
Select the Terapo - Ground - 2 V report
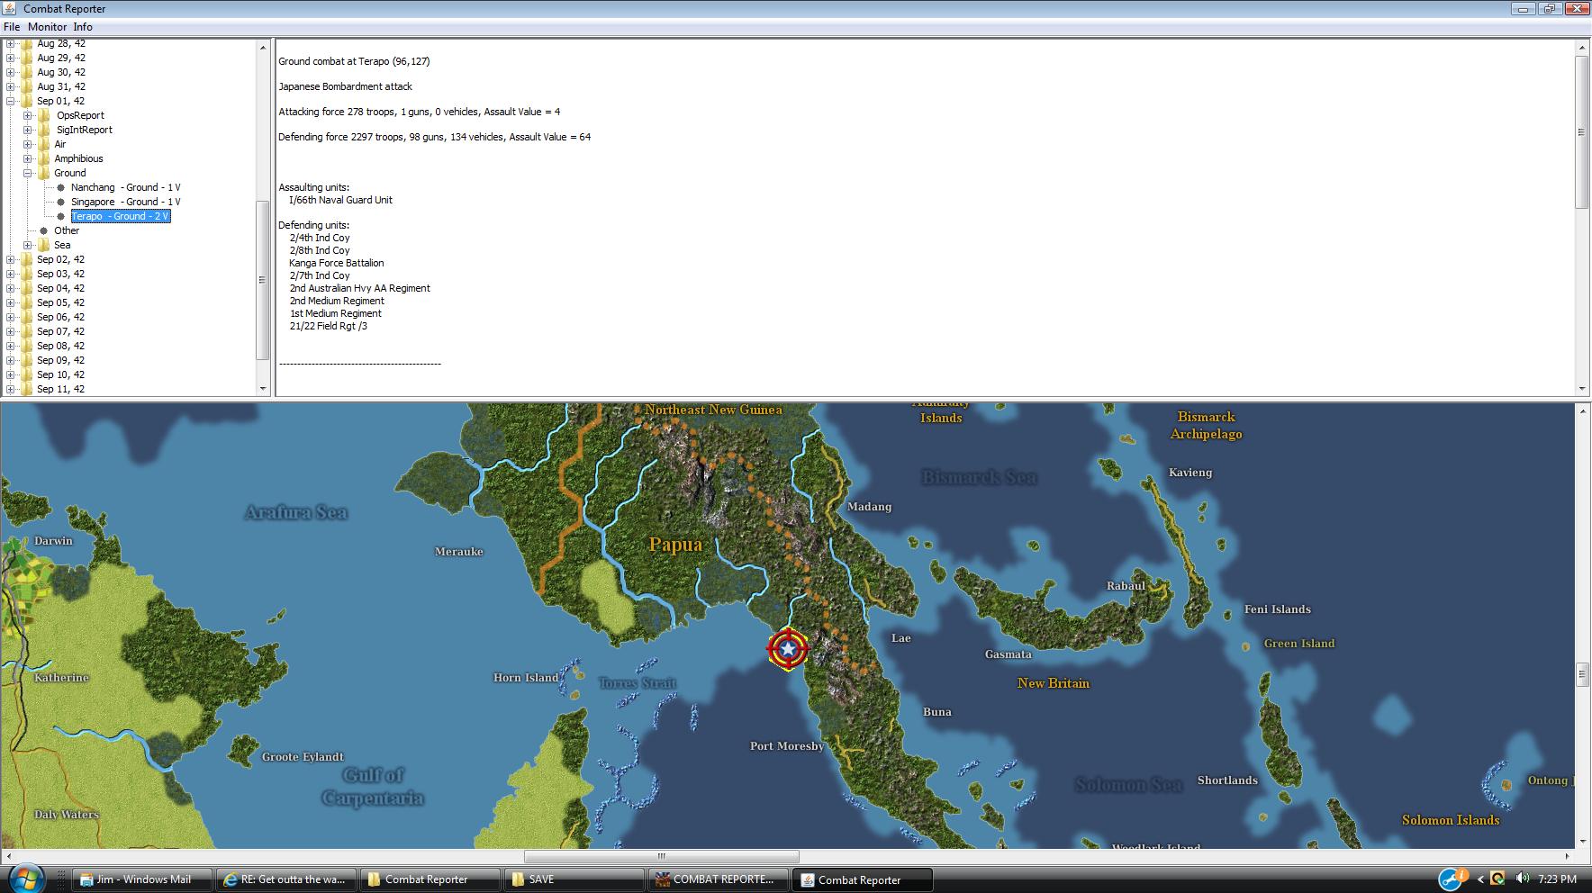[x=121, y=216]
